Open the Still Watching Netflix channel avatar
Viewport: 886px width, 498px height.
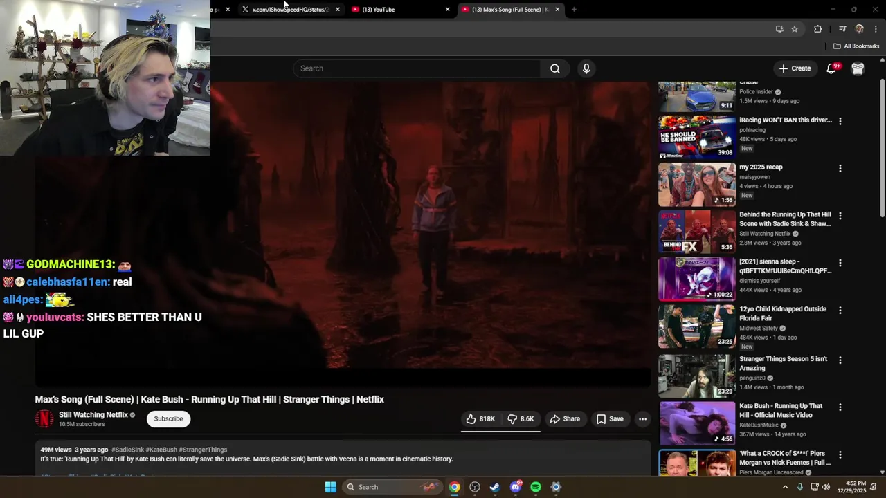[x=44, y=418]
